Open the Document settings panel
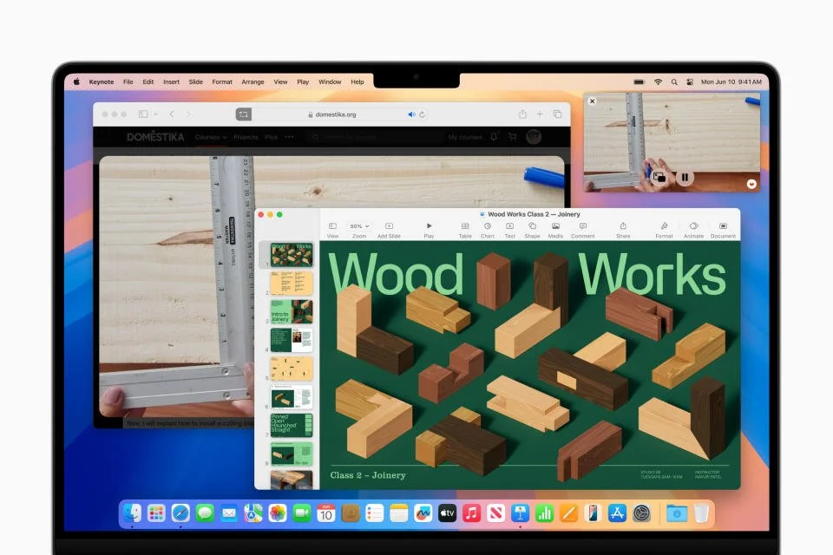 point(723,227)
